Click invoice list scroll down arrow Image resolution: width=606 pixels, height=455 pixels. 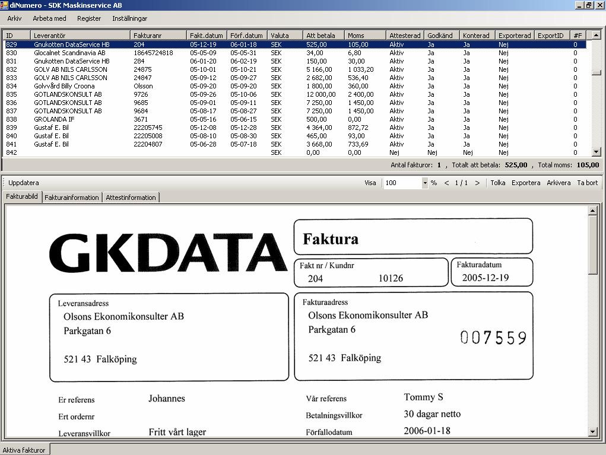pyautogui.click(x=597, y=152)
